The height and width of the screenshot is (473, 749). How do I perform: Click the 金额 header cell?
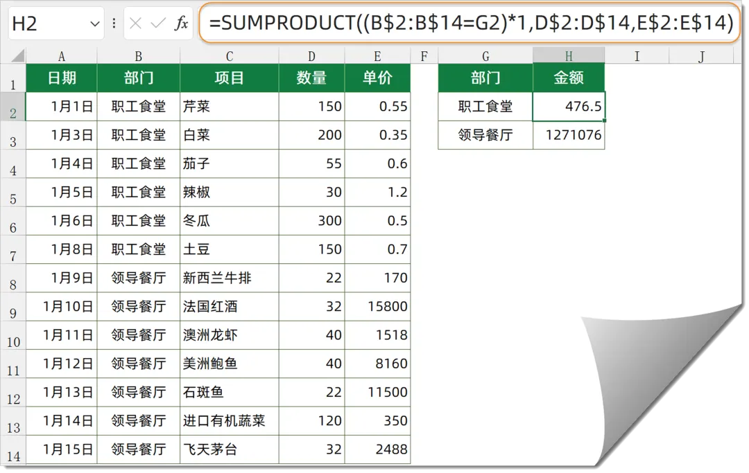coord(569,78)
